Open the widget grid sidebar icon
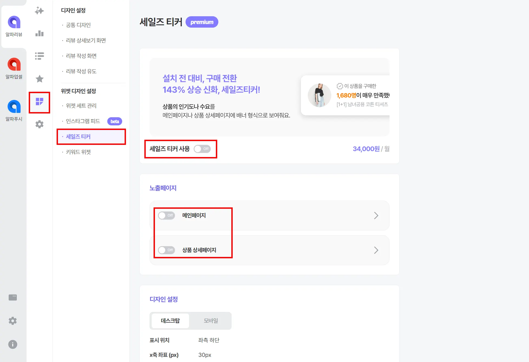Image resolution: width=529 pixels, height=362 pixels. point(40,102)
